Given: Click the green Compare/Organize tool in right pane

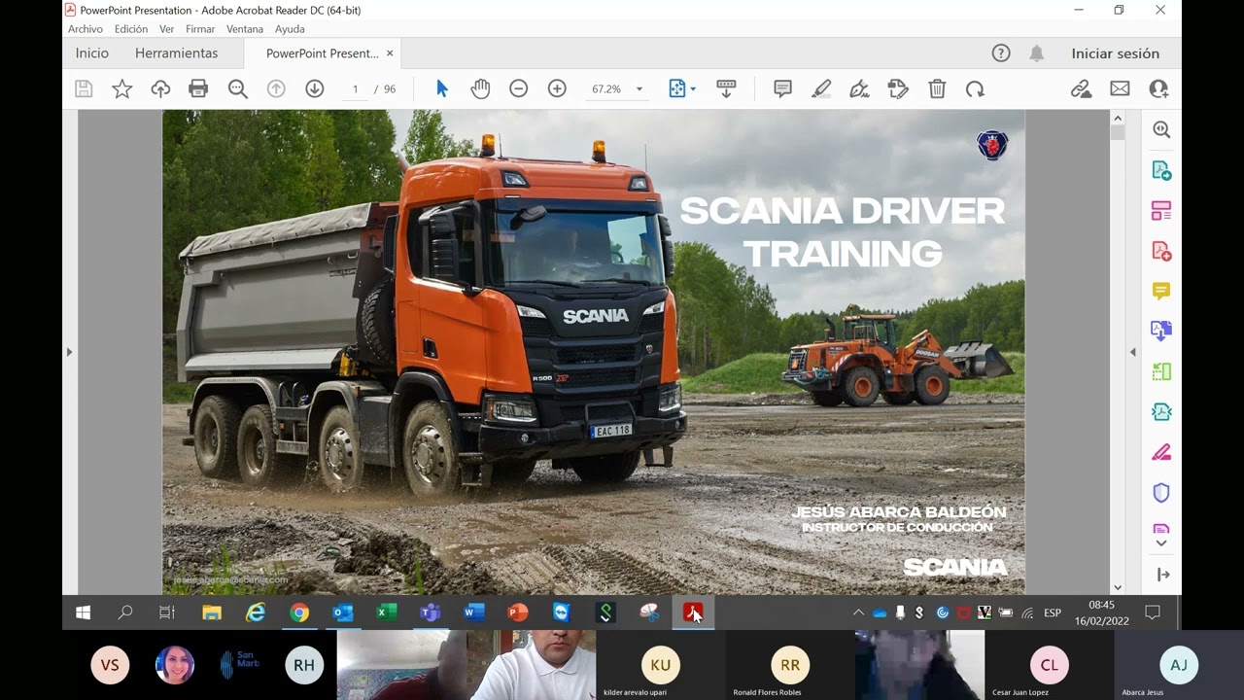Looking at the screenshot, I should pos(1161,371).
